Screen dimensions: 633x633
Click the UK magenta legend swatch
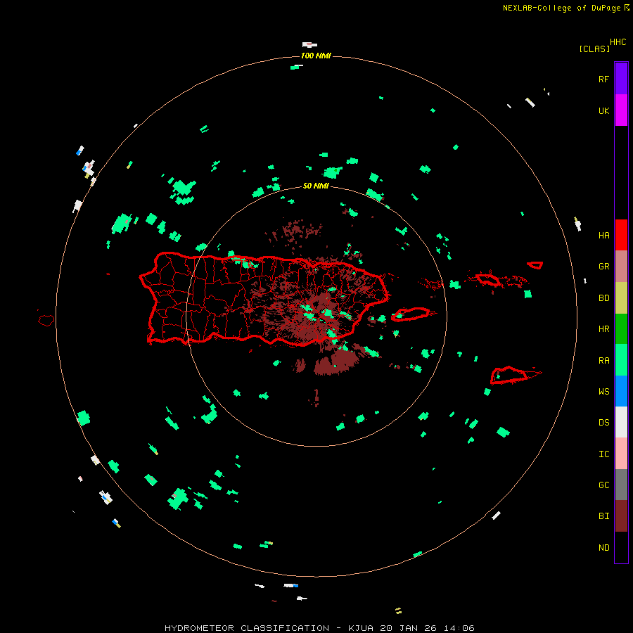621,110
